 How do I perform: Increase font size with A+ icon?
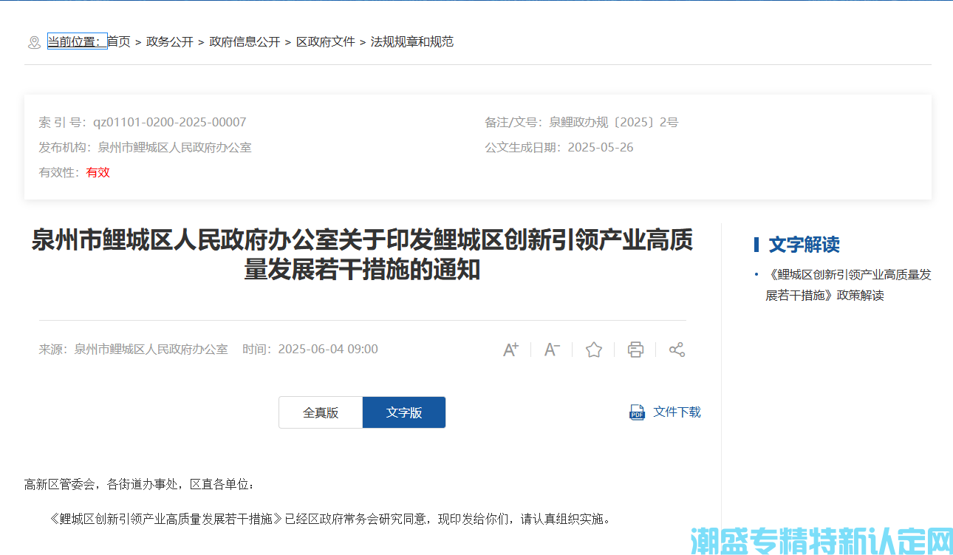click(x=510, y=350)
